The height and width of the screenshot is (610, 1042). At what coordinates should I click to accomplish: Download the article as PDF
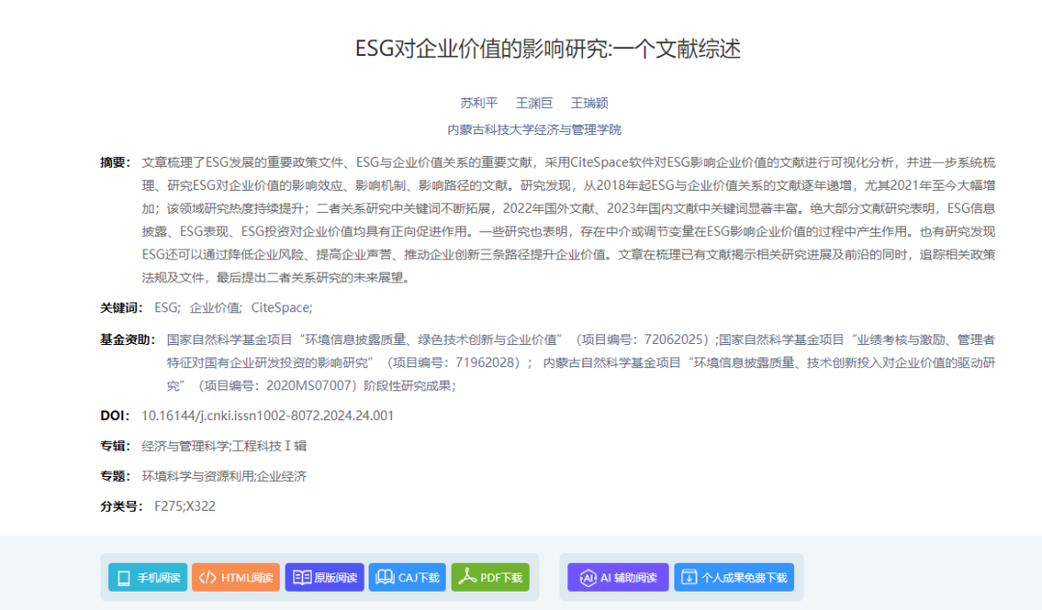point(490,577)
